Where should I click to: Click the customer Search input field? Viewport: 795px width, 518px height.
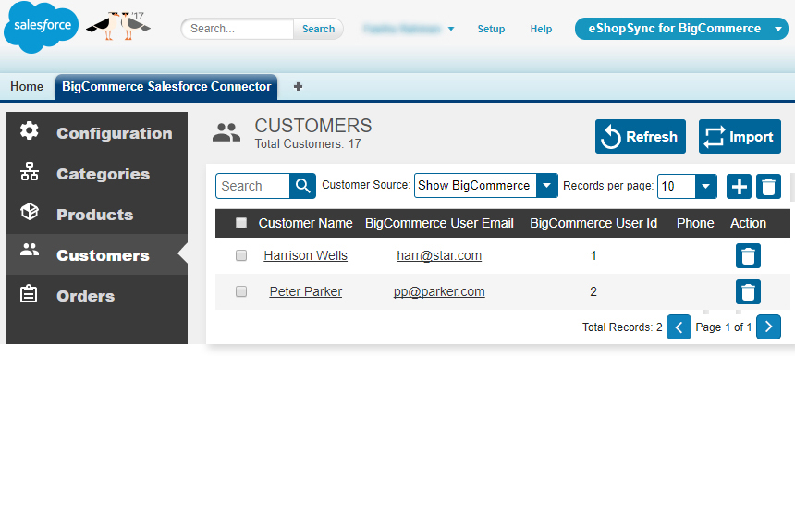[x=253, y=186]
